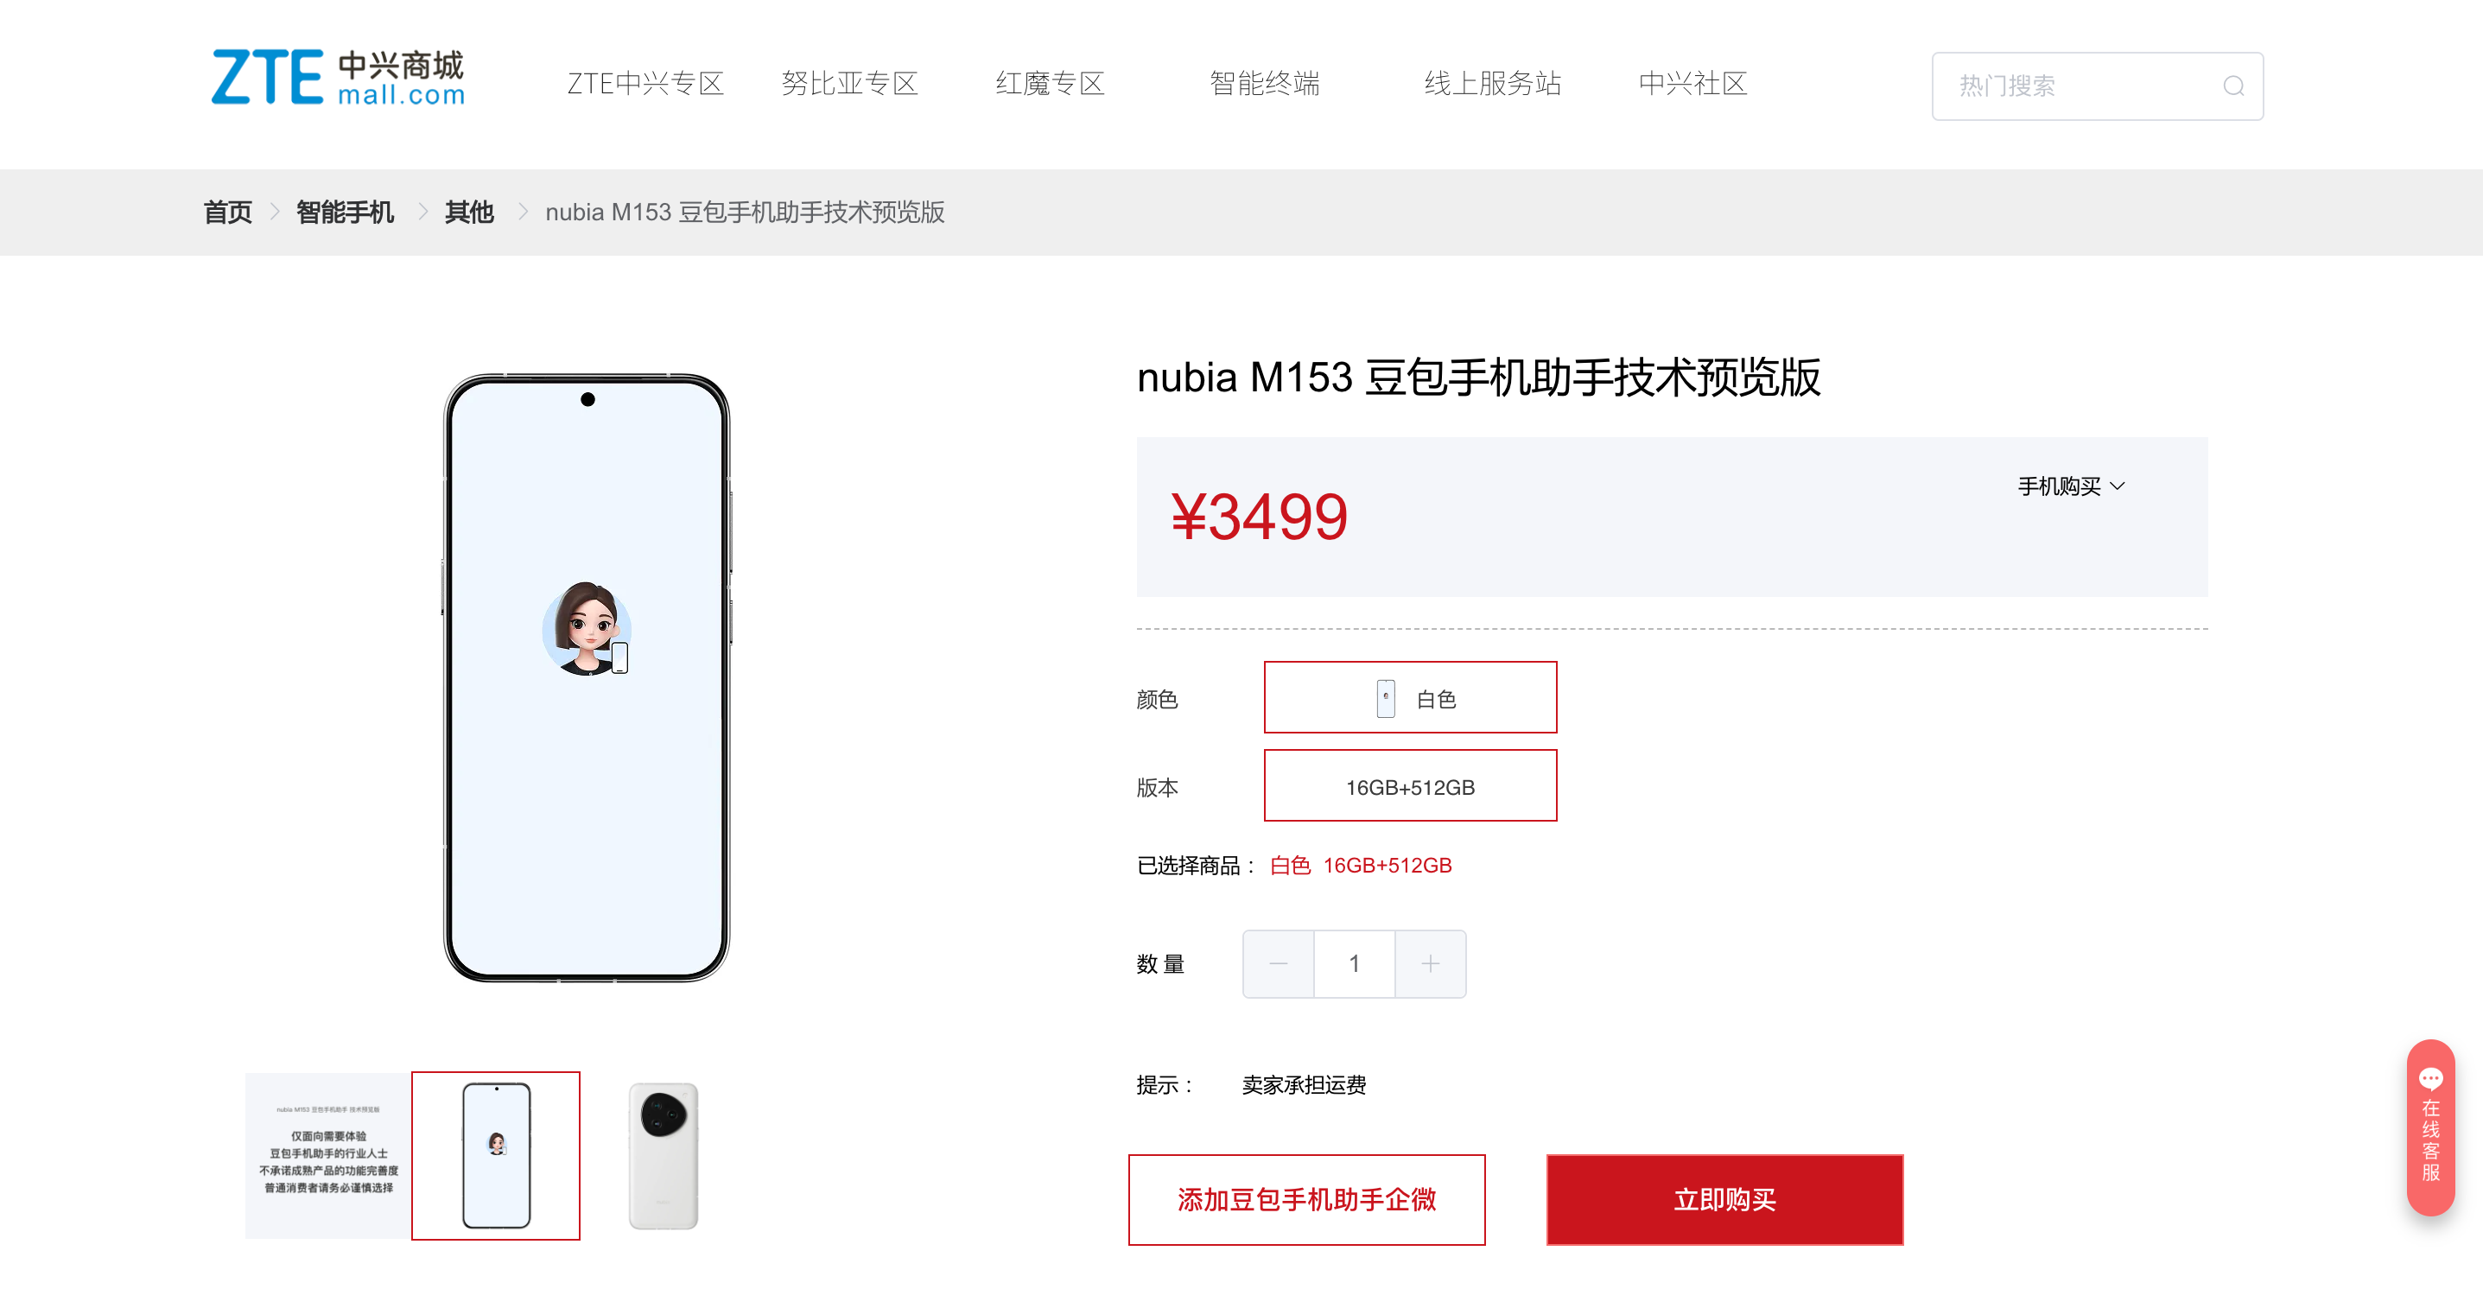Open the online customer service chat
Image resolution: width=2483 pixels, height=1289 pixels.
(2430, 1126)
